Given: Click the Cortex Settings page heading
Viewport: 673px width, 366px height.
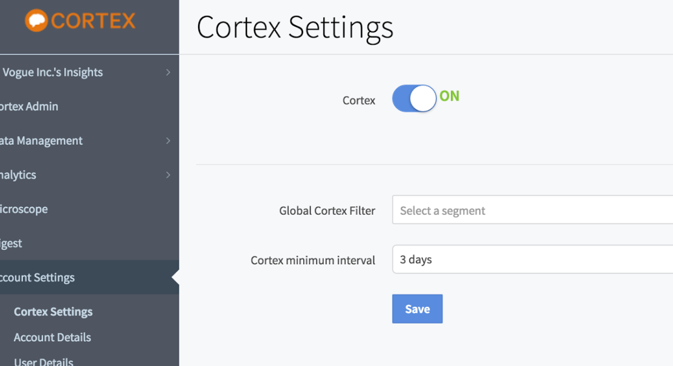Looking at the screenshot, I should (295, 27).
